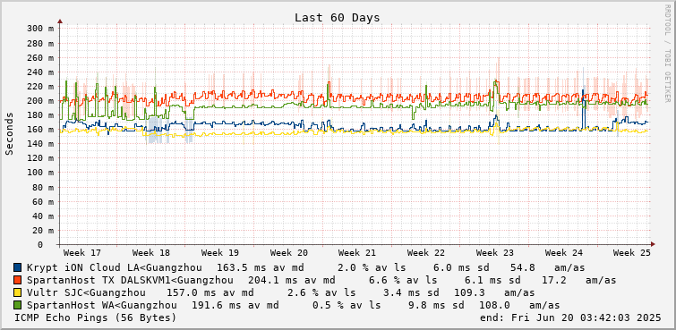
Task: Select the Week 24 axis label
Action: pyautogui.click(x=564, y=252)
